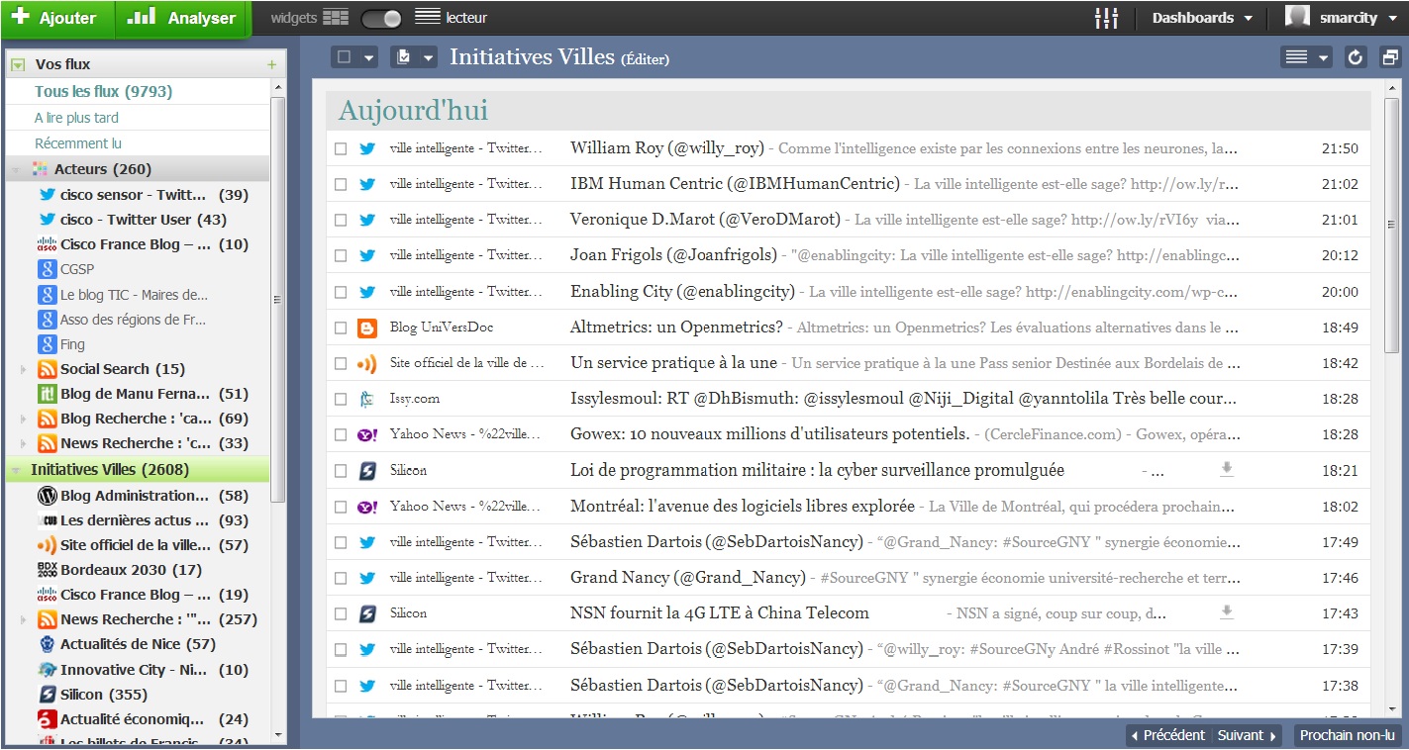This screenshot has height=750, width=1409.
Task: Click the Ajouter plus button
Action: 57,19
